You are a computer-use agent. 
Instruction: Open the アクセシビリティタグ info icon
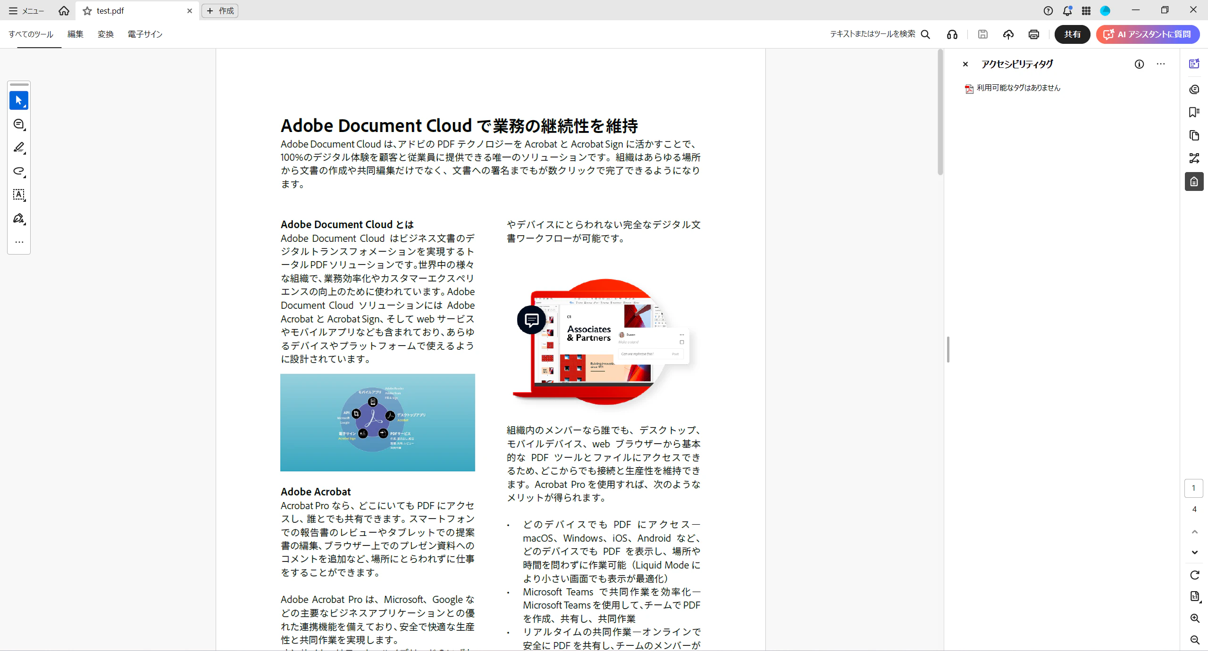click(1139, 64)
